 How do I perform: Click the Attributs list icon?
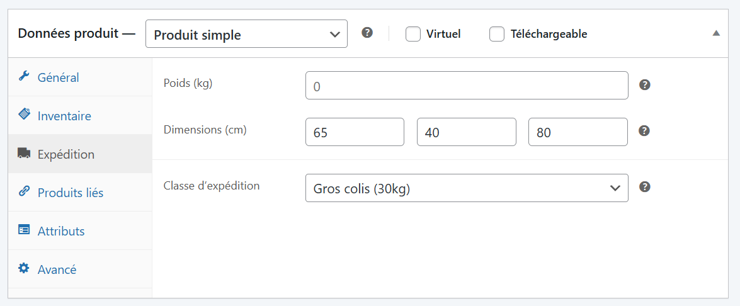[x=24, y=230]
